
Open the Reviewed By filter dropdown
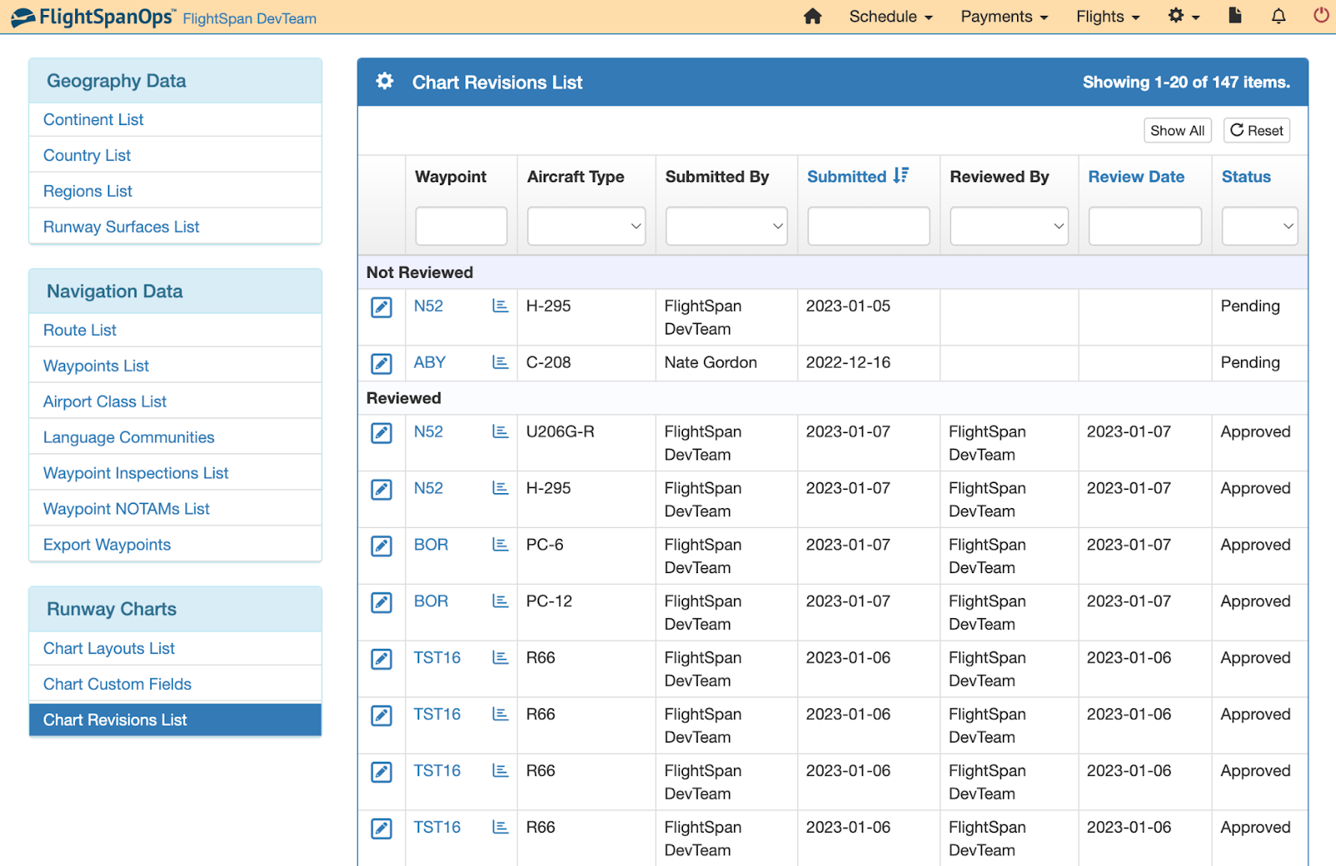click(1009, 225)
